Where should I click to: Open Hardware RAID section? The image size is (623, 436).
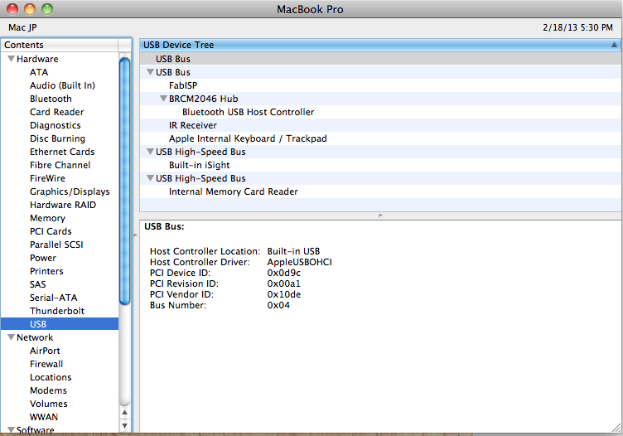[63, 205]
